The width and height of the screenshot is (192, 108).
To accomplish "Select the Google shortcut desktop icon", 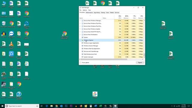I will pyautogui.click(x=95, y=95).
